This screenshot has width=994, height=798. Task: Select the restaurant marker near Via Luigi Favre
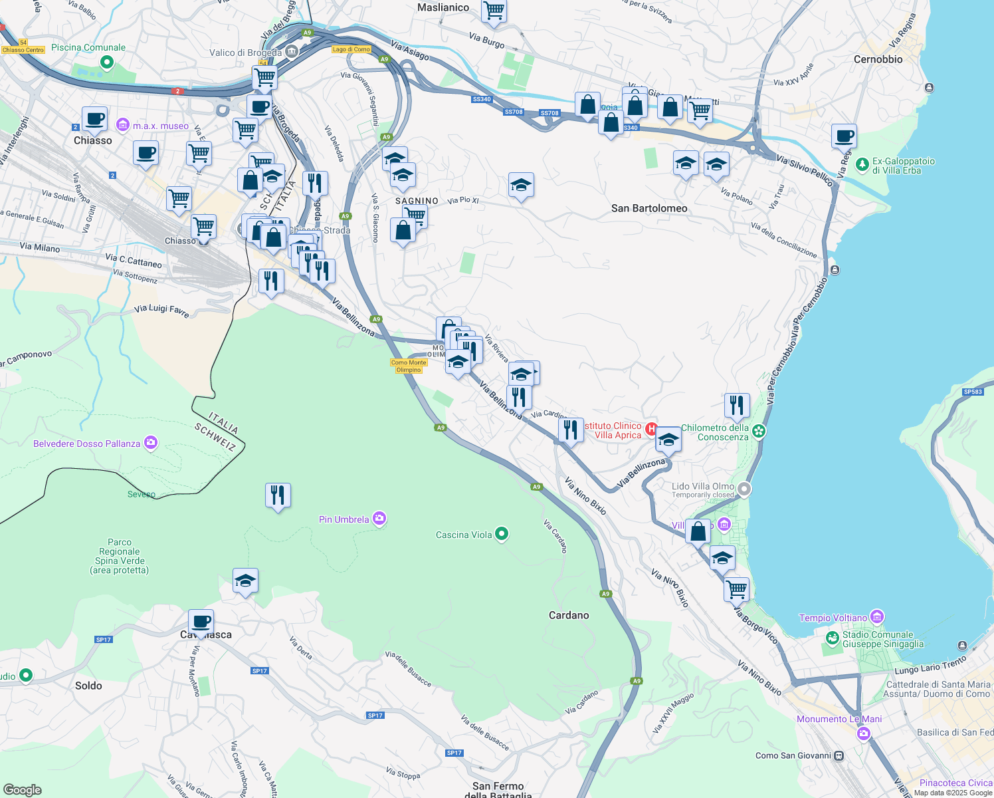click(271, 281)
